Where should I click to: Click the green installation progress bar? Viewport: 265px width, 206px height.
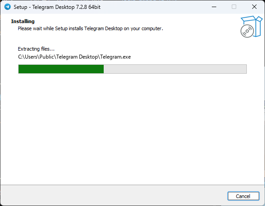[x=132, y=69]
